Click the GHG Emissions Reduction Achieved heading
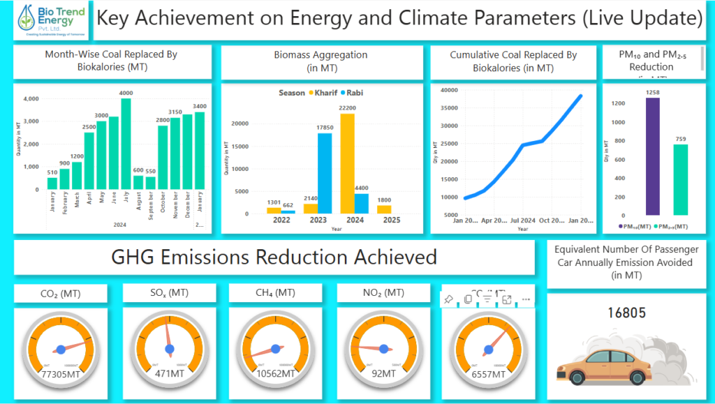Screen dimensions: 715x404 coord(274,257)
